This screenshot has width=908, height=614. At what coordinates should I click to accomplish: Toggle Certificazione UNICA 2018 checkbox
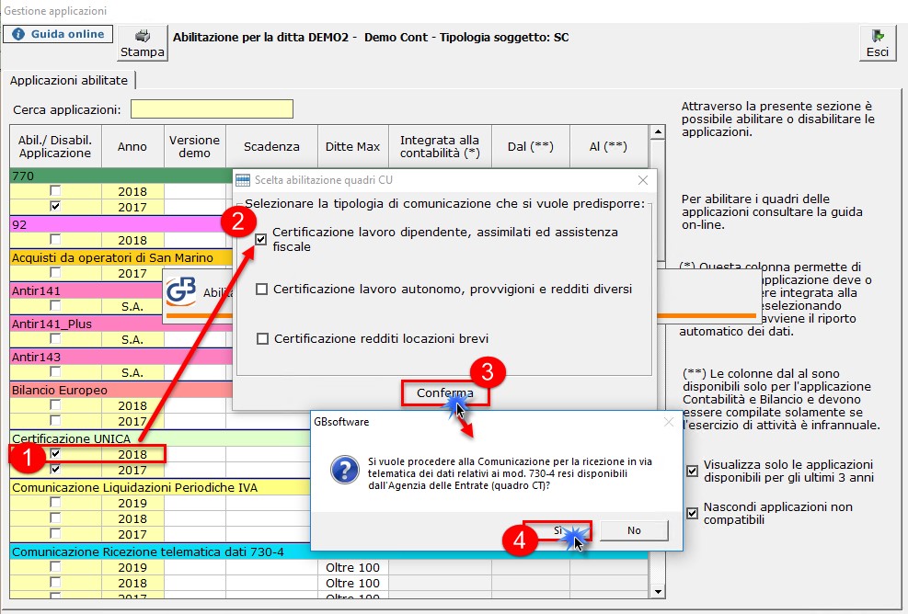[x=55, y=454]
